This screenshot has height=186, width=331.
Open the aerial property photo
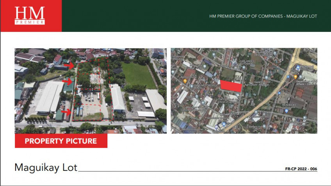[x=91, y=91]
